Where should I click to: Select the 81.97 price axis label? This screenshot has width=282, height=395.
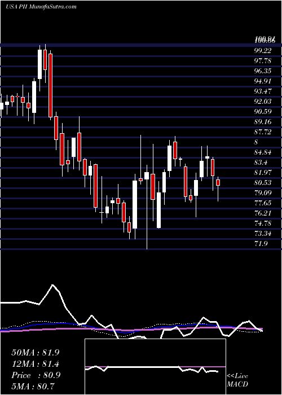[x=263, y=173]
